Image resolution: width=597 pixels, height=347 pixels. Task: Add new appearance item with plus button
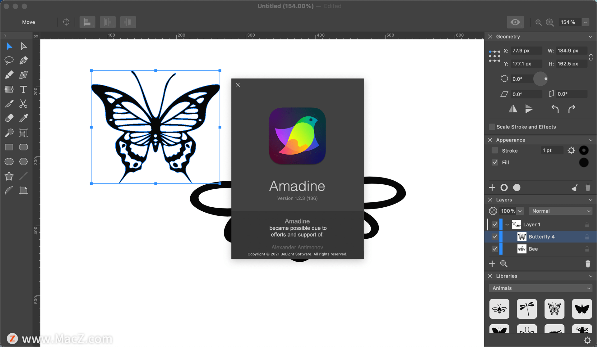[x=492, y=187]
